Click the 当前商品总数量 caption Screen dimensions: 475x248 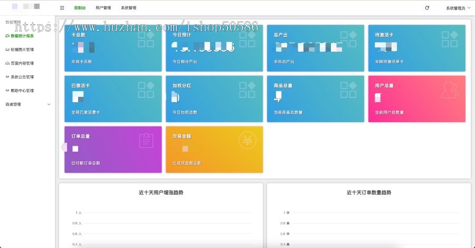click(x=288, y=112)
